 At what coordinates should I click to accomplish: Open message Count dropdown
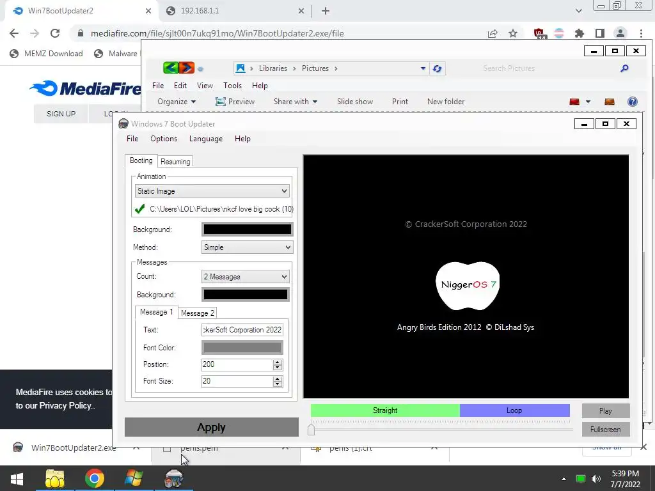pos(245,276)
